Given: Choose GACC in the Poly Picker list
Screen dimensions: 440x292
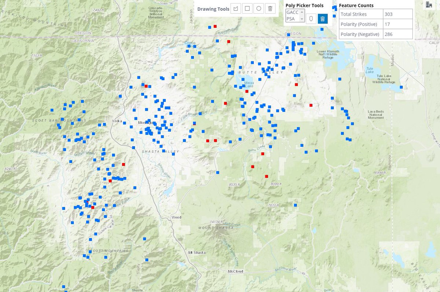Looking at the screenshot, I should coord(292,12).
